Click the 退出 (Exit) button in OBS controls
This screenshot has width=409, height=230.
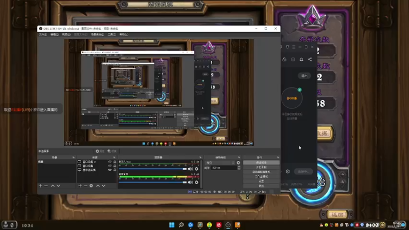coord(261,186)
